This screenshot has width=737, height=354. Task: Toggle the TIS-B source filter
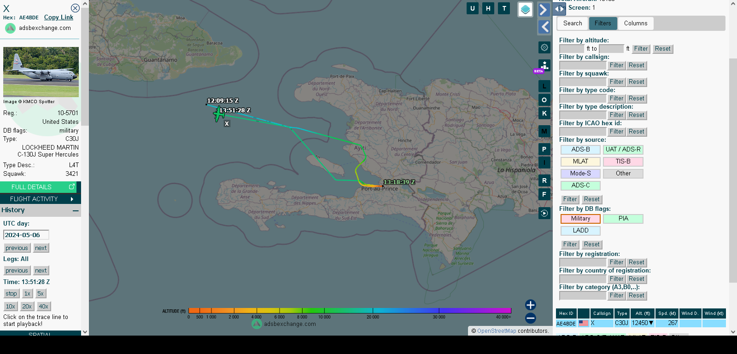(x=623, y=162)
